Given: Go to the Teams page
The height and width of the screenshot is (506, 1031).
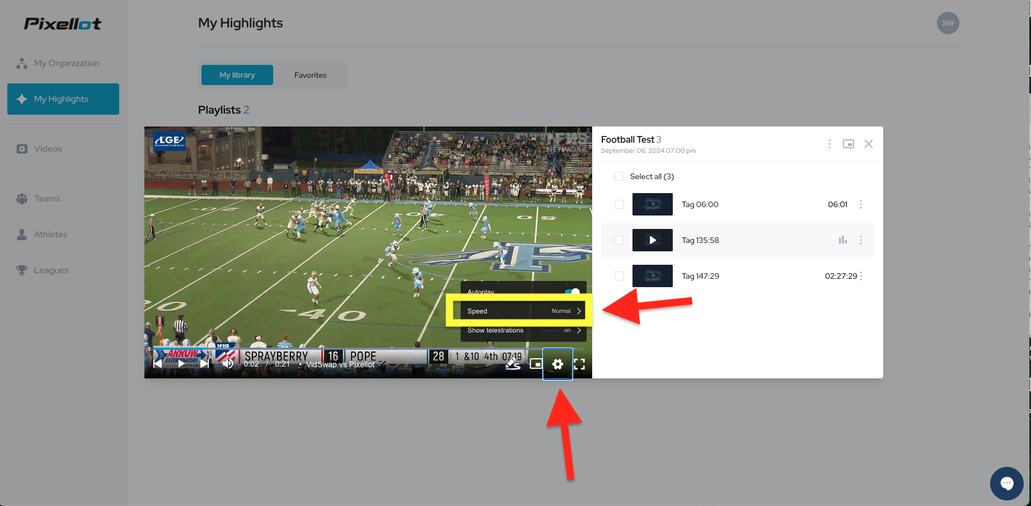Looking at the screenshot, I should point(63,199).
